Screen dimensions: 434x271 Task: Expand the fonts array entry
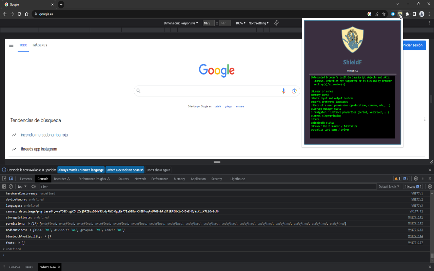point(20,243)
